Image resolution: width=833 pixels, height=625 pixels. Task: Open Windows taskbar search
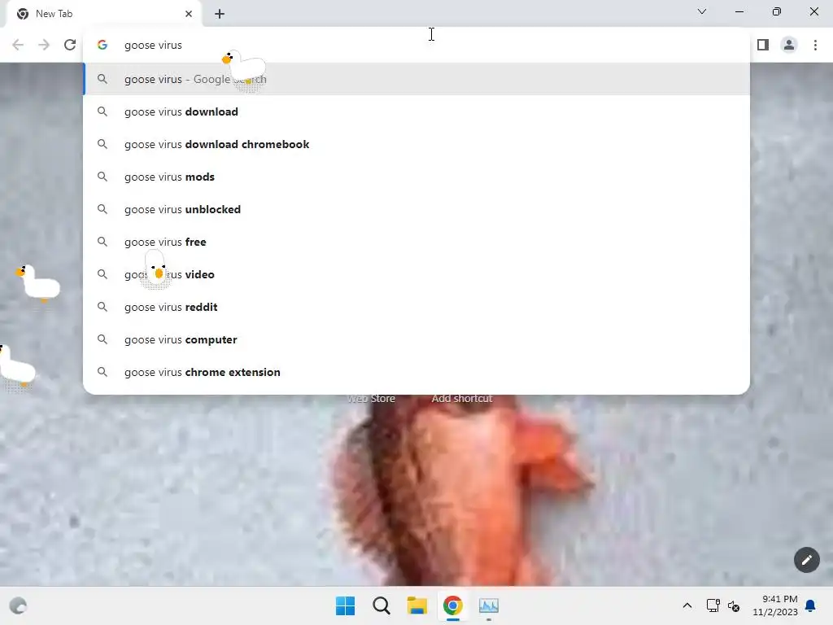(382, 605)
